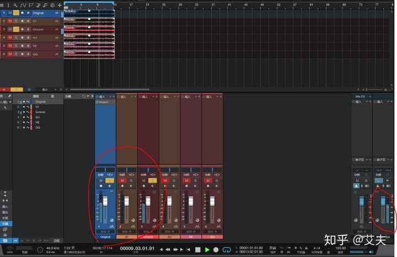Toggle narrow channel width arrows icon
Viewport: 397px width, 257px height.
coord(5,200)
